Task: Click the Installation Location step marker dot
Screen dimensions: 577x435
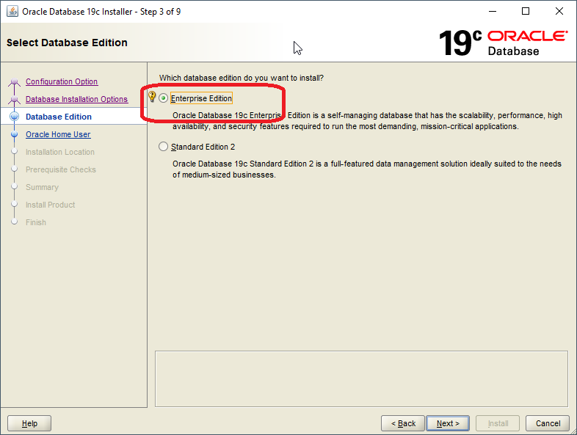Action: (15, 152)
